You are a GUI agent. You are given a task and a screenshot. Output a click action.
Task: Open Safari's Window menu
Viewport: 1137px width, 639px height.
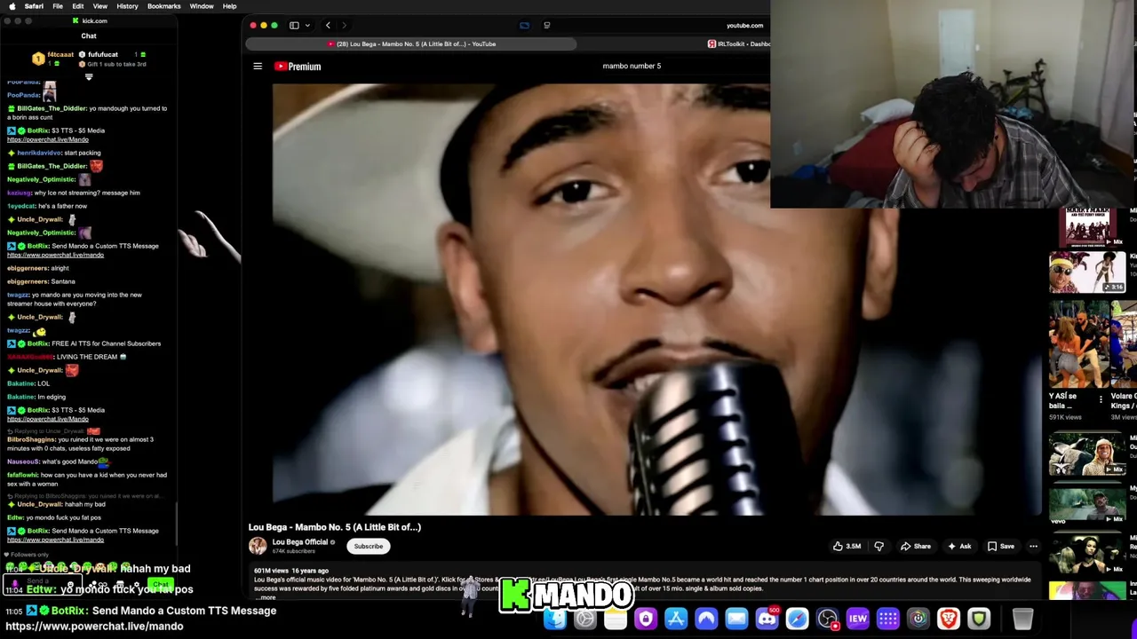click(202, 6)
